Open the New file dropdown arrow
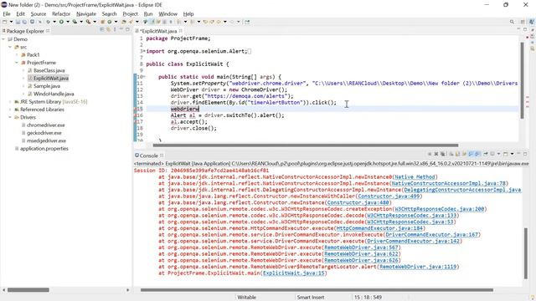The image size is (536, 301). tap(11, 22)
